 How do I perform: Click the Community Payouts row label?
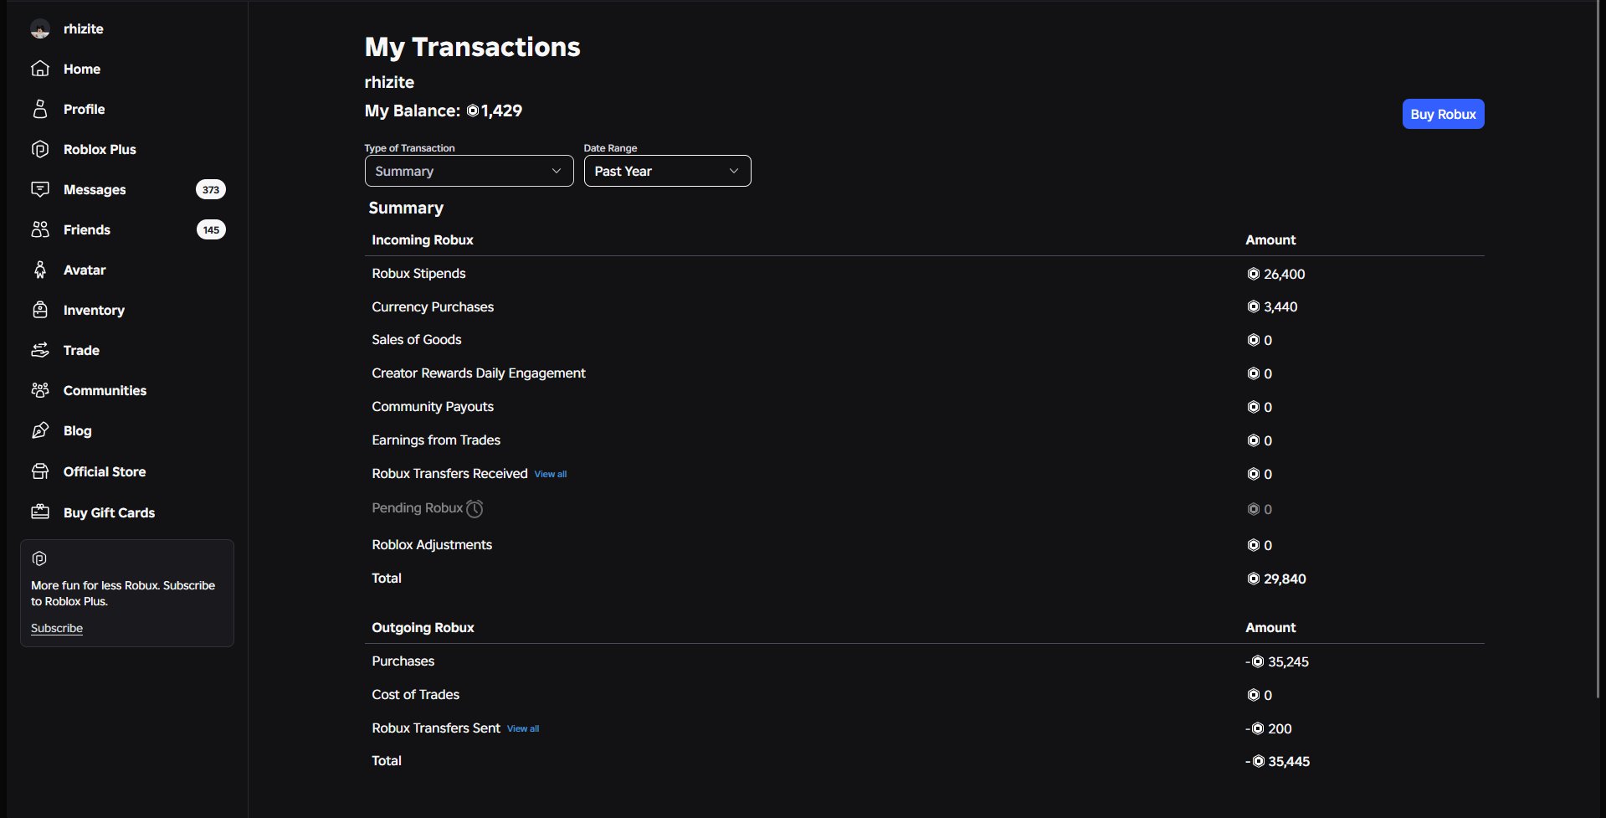point(433,406)
